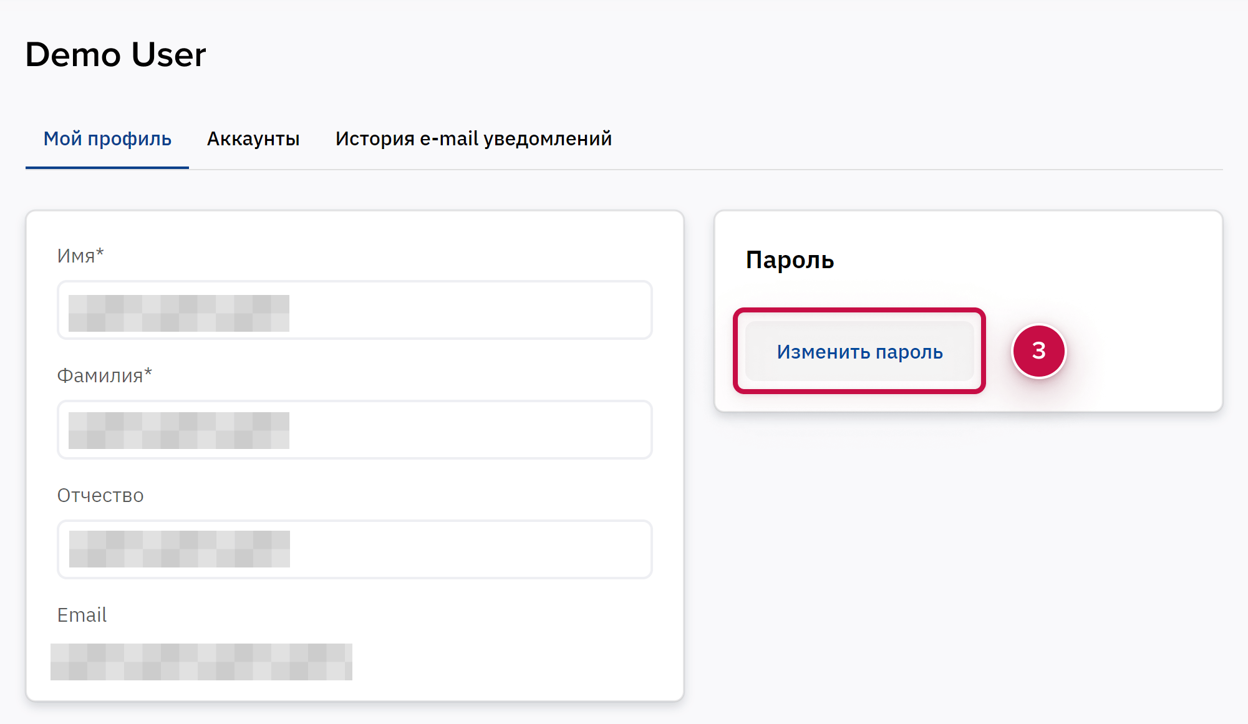Click the Отчество field label

[100, 496]
